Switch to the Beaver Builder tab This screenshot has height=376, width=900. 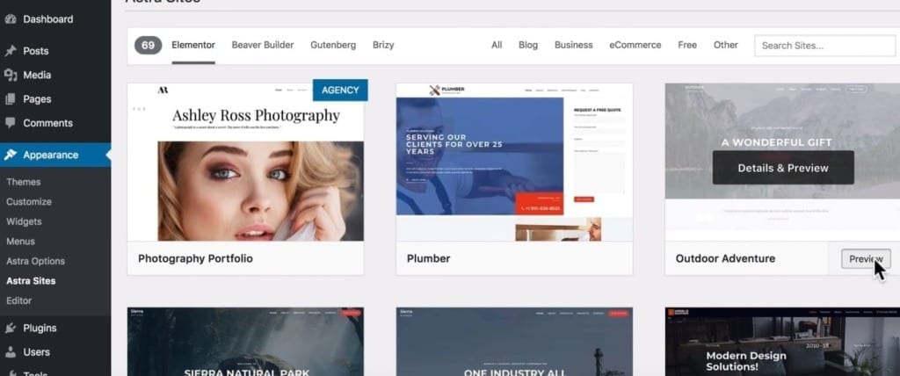click(x=263, y=45)
